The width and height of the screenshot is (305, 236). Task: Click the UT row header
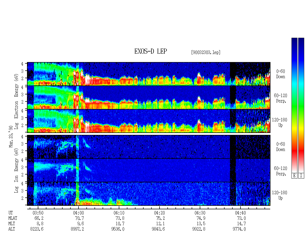(11, 213)
